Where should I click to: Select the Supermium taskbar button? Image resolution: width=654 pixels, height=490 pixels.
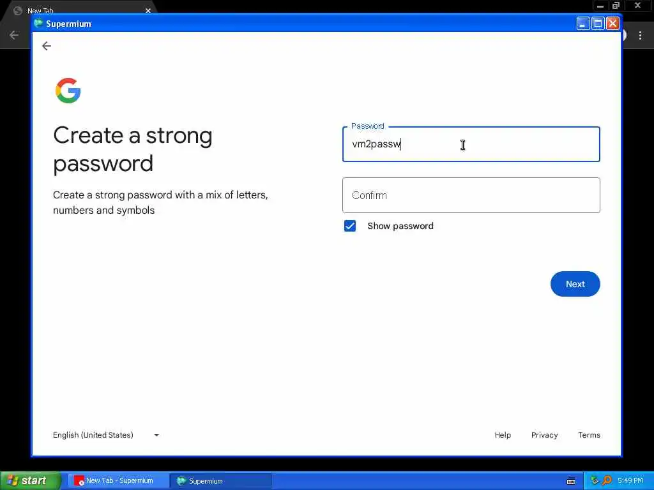(221, 481)
